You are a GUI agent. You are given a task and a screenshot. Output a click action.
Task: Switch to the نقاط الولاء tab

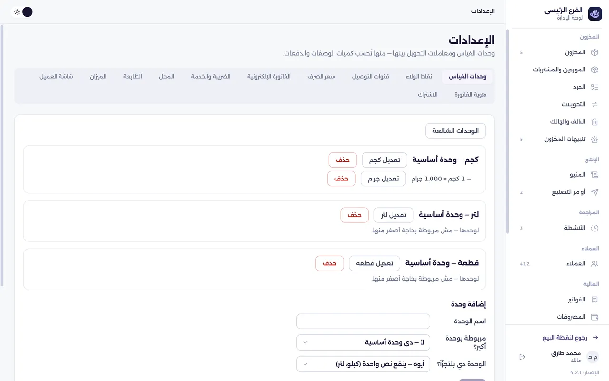[419, 77]
